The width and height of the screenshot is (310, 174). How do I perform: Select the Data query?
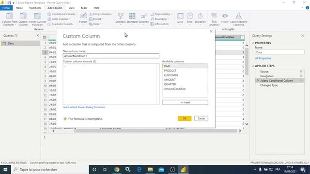click(x=20, y=43)
